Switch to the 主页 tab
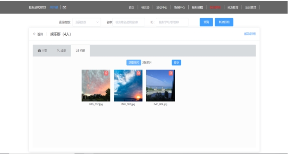This screenshot has width=288, height=154. tap(42, 51)
